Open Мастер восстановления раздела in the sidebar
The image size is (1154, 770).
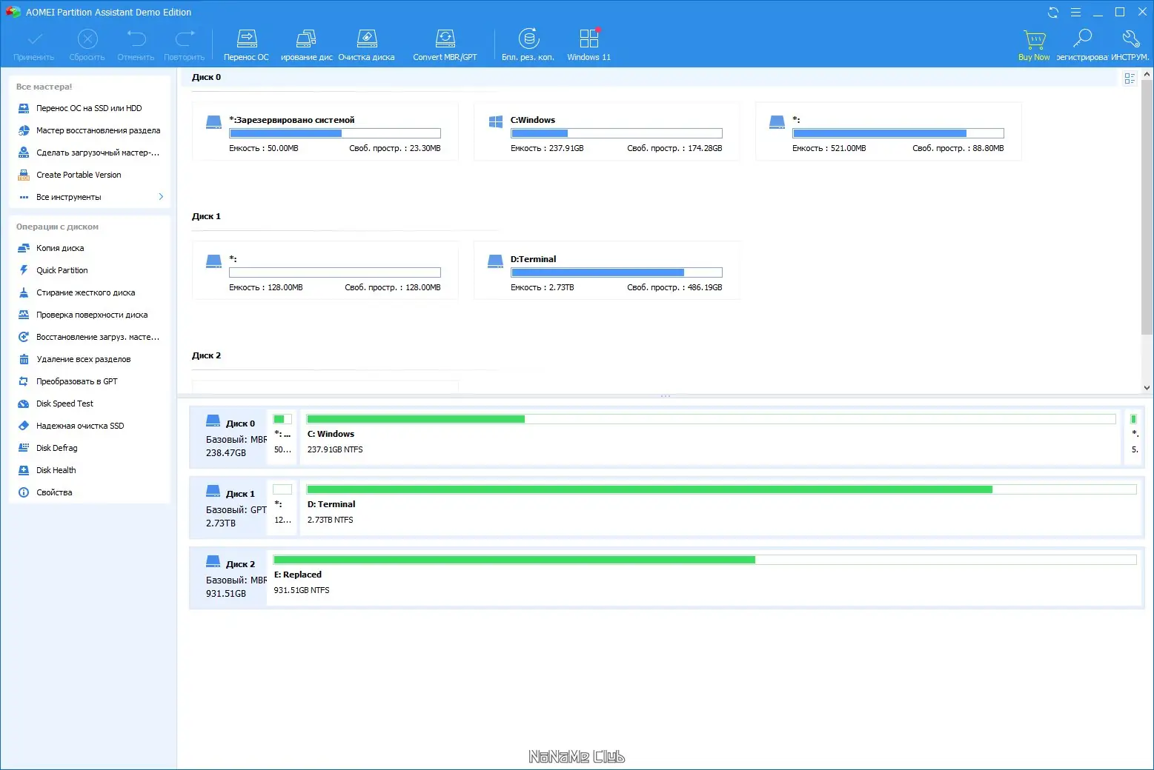click(x=89, y=130)
